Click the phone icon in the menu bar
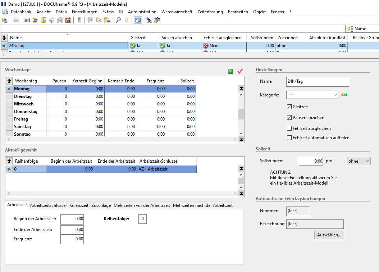 click(121, 12)
